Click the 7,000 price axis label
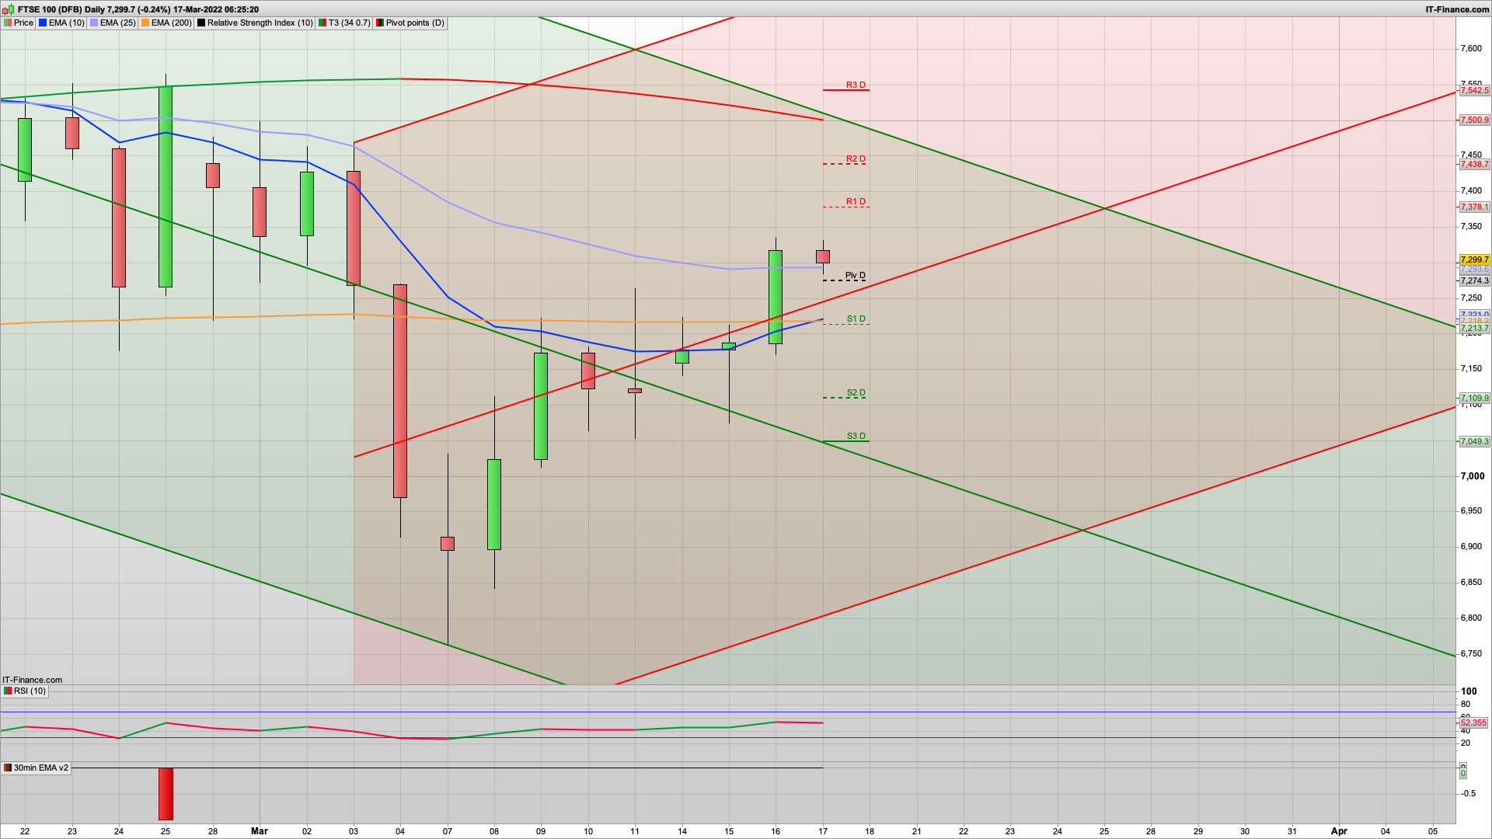 pyautogui.click(x=1471, y=476)
